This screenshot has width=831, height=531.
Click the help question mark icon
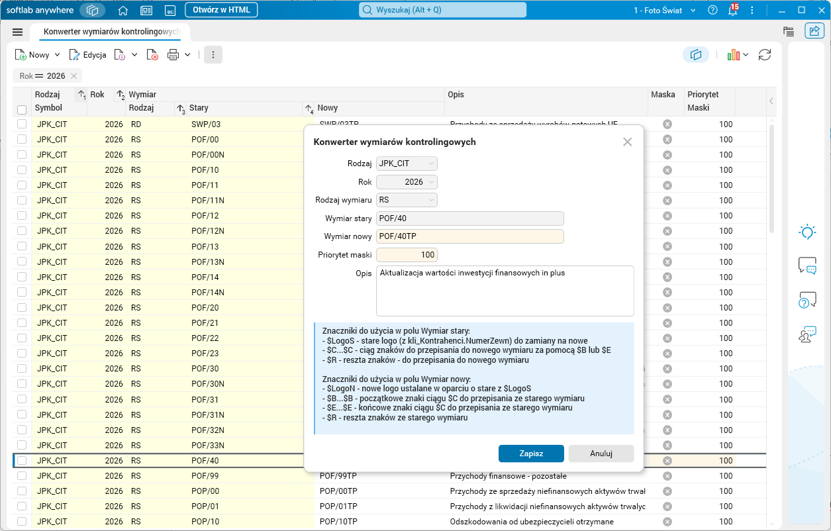(712, 10)
